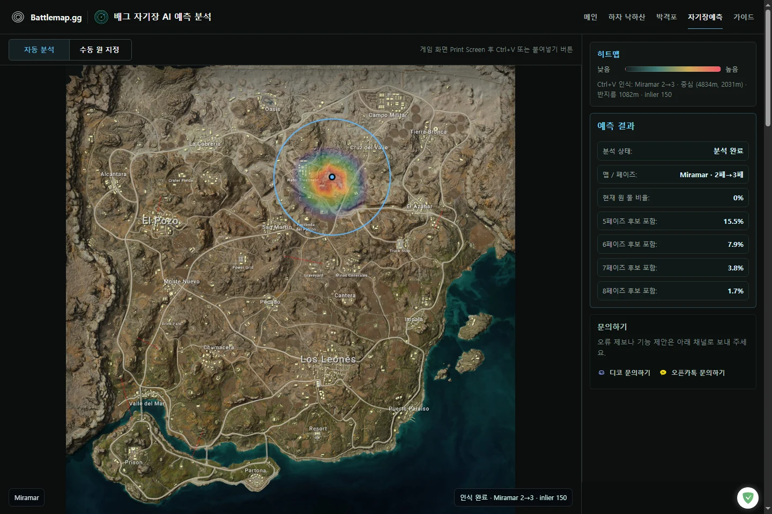Click the Resort label on the map

point(318,429)
